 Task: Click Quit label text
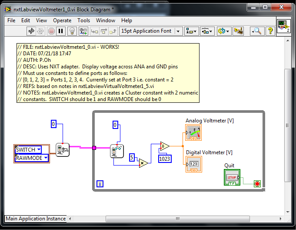click(229, 166)
